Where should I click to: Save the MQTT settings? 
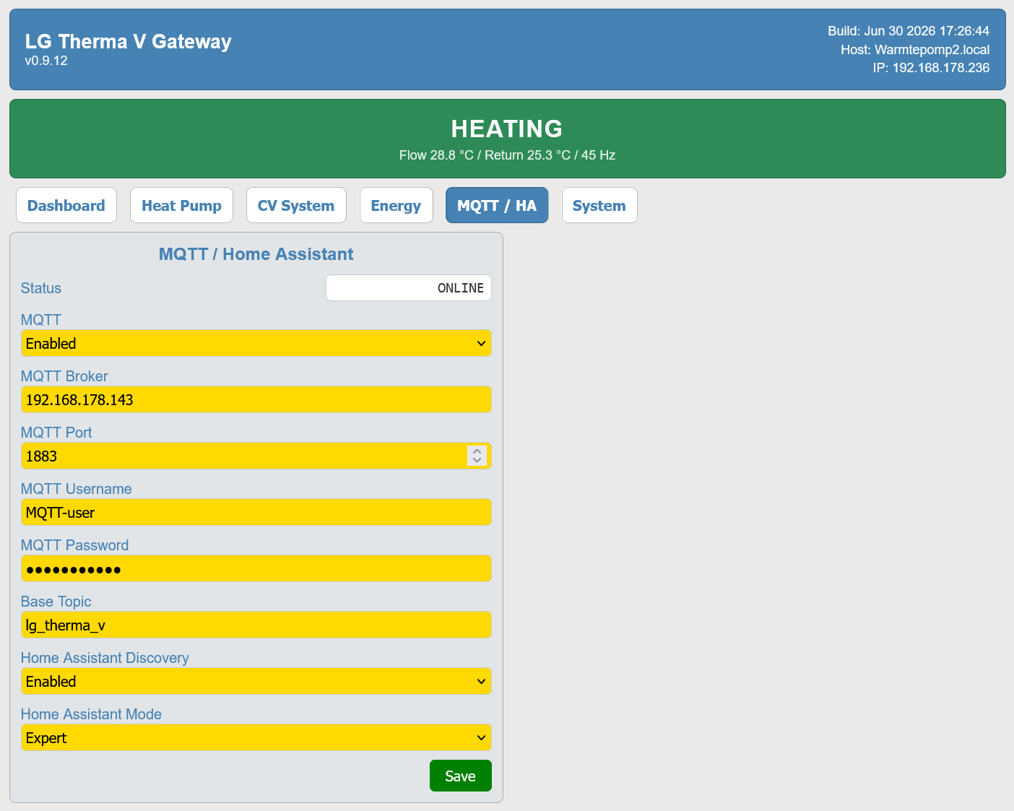click(x=460, y=776)
